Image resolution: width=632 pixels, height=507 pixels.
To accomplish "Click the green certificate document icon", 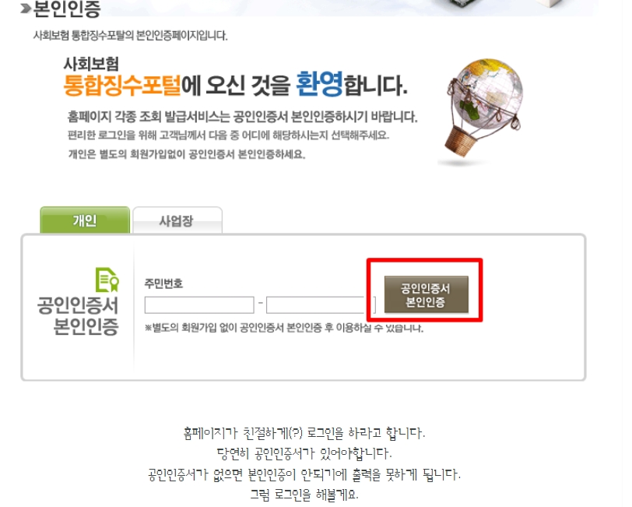I will [107, 280].
